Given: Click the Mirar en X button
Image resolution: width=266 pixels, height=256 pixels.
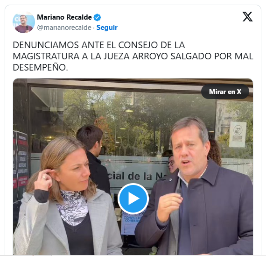Looking at the screenshot, I should (x=225, y=92).
